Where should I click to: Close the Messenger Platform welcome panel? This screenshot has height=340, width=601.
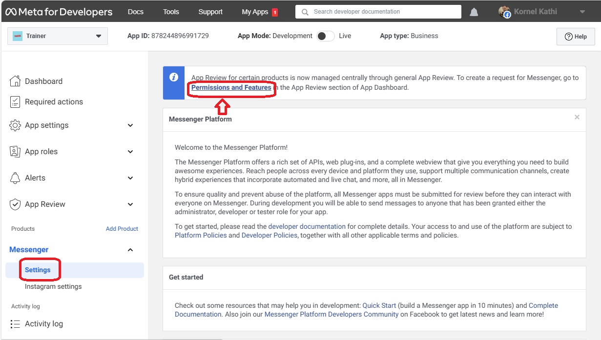577,117
